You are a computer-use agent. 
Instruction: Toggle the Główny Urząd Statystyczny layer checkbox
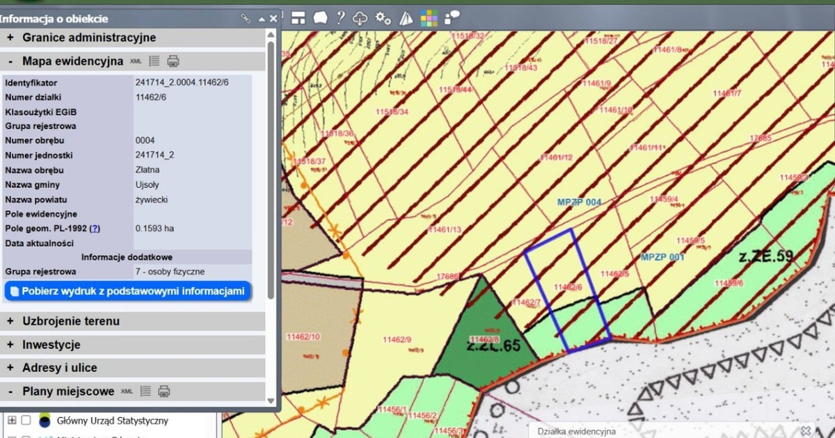point(26,421)
